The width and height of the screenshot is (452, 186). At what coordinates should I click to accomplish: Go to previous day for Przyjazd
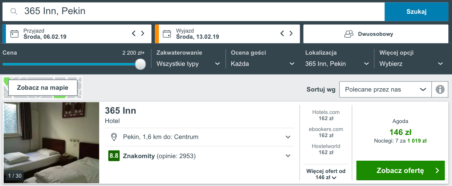click(134, 34)
